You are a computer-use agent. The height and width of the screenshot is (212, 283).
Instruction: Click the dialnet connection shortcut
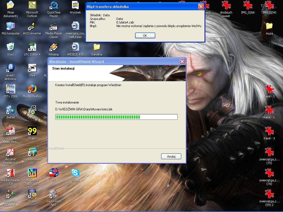coord(11,112)
